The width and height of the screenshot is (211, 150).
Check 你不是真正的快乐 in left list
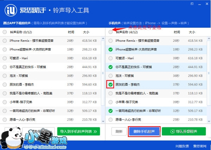click(x=5, y=67)
